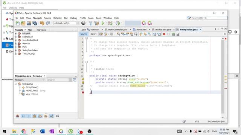This screenshot has height=135, width=241.
Task: Switch to the module-info.java tab
Action: coord(163,30)
